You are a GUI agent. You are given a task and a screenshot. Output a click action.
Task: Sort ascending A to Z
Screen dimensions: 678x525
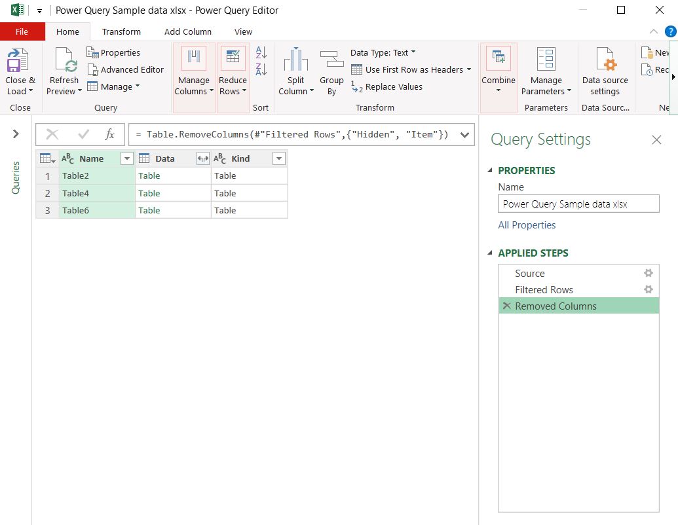coord(261,52)
